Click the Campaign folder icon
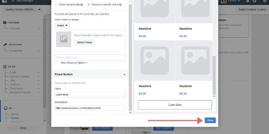 5,22
